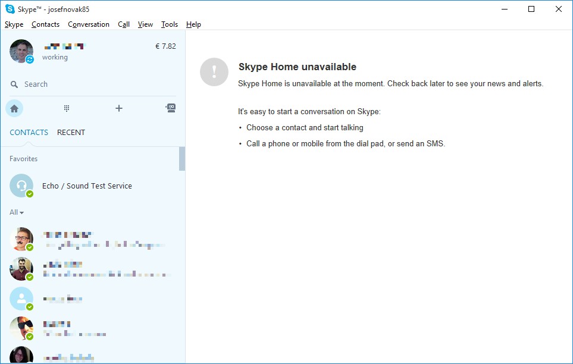Click the Skype logo in the title bar

pyautogui.click(x=10, y=9)
